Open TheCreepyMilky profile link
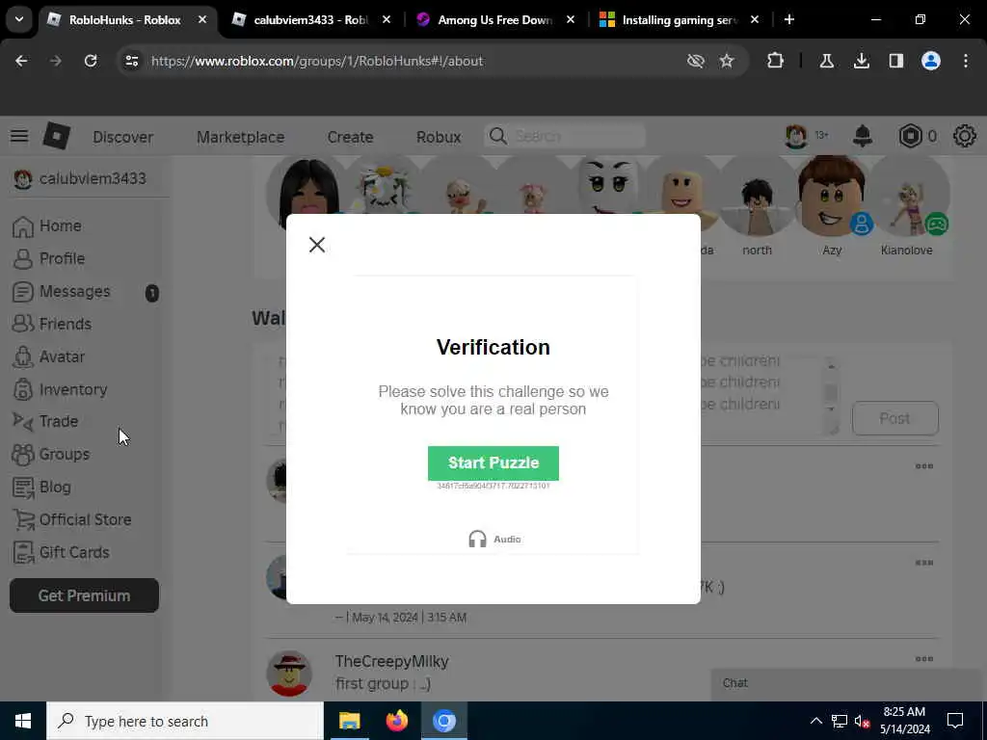Image resolution: width=987 pixels, height=740 pixels. tap(391, 661)
